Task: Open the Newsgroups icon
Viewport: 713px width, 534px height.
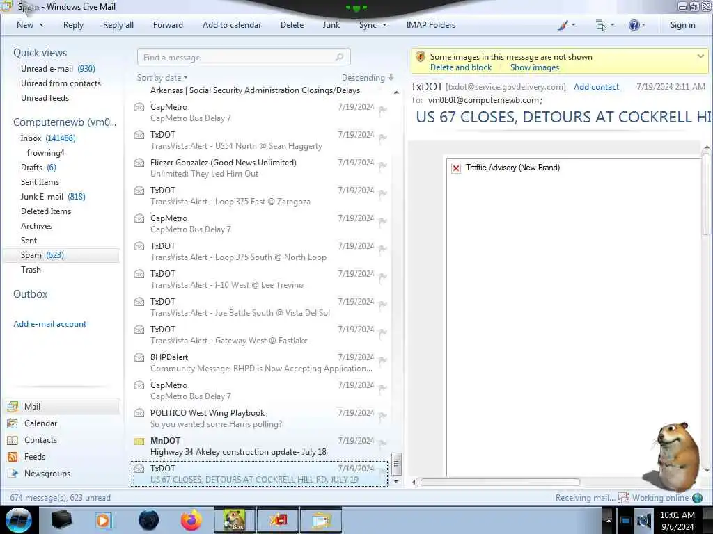Action: pyautogui.click(x=13, y=474)
